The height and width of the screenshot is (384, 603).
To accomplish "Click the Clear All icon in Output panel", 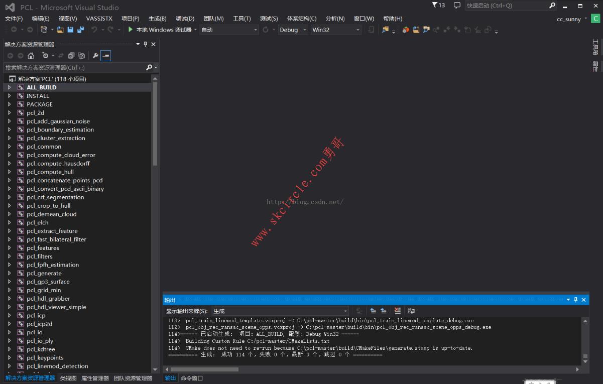I will (398, 311).
